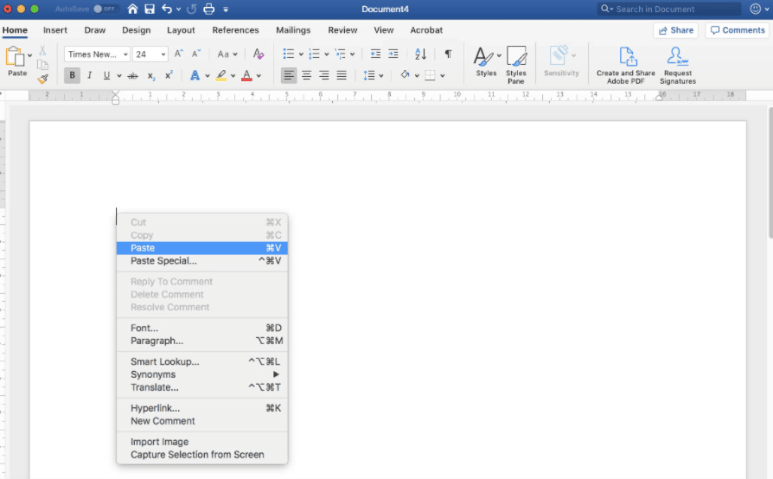773x479 pixels.
Task: Apply strikethrough formatting
Action: 132,75
